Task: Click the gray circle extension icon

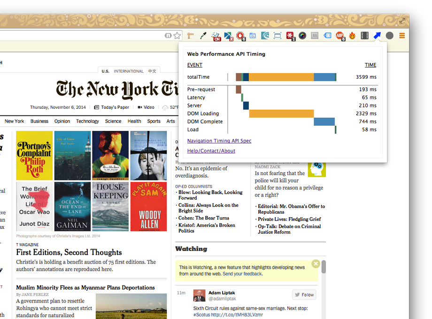Action: [390, 36]
